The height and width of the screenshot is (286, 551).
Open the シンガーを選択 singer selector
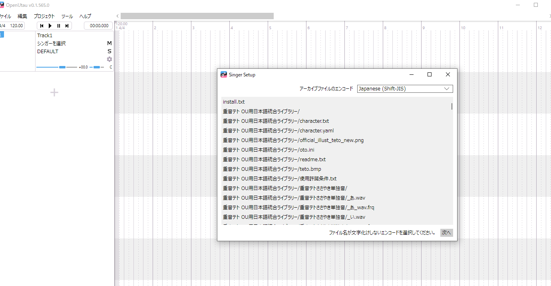(52, 43)
